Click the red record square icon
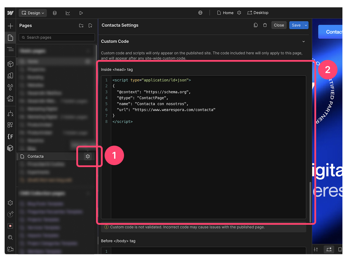 coord(10,226)
